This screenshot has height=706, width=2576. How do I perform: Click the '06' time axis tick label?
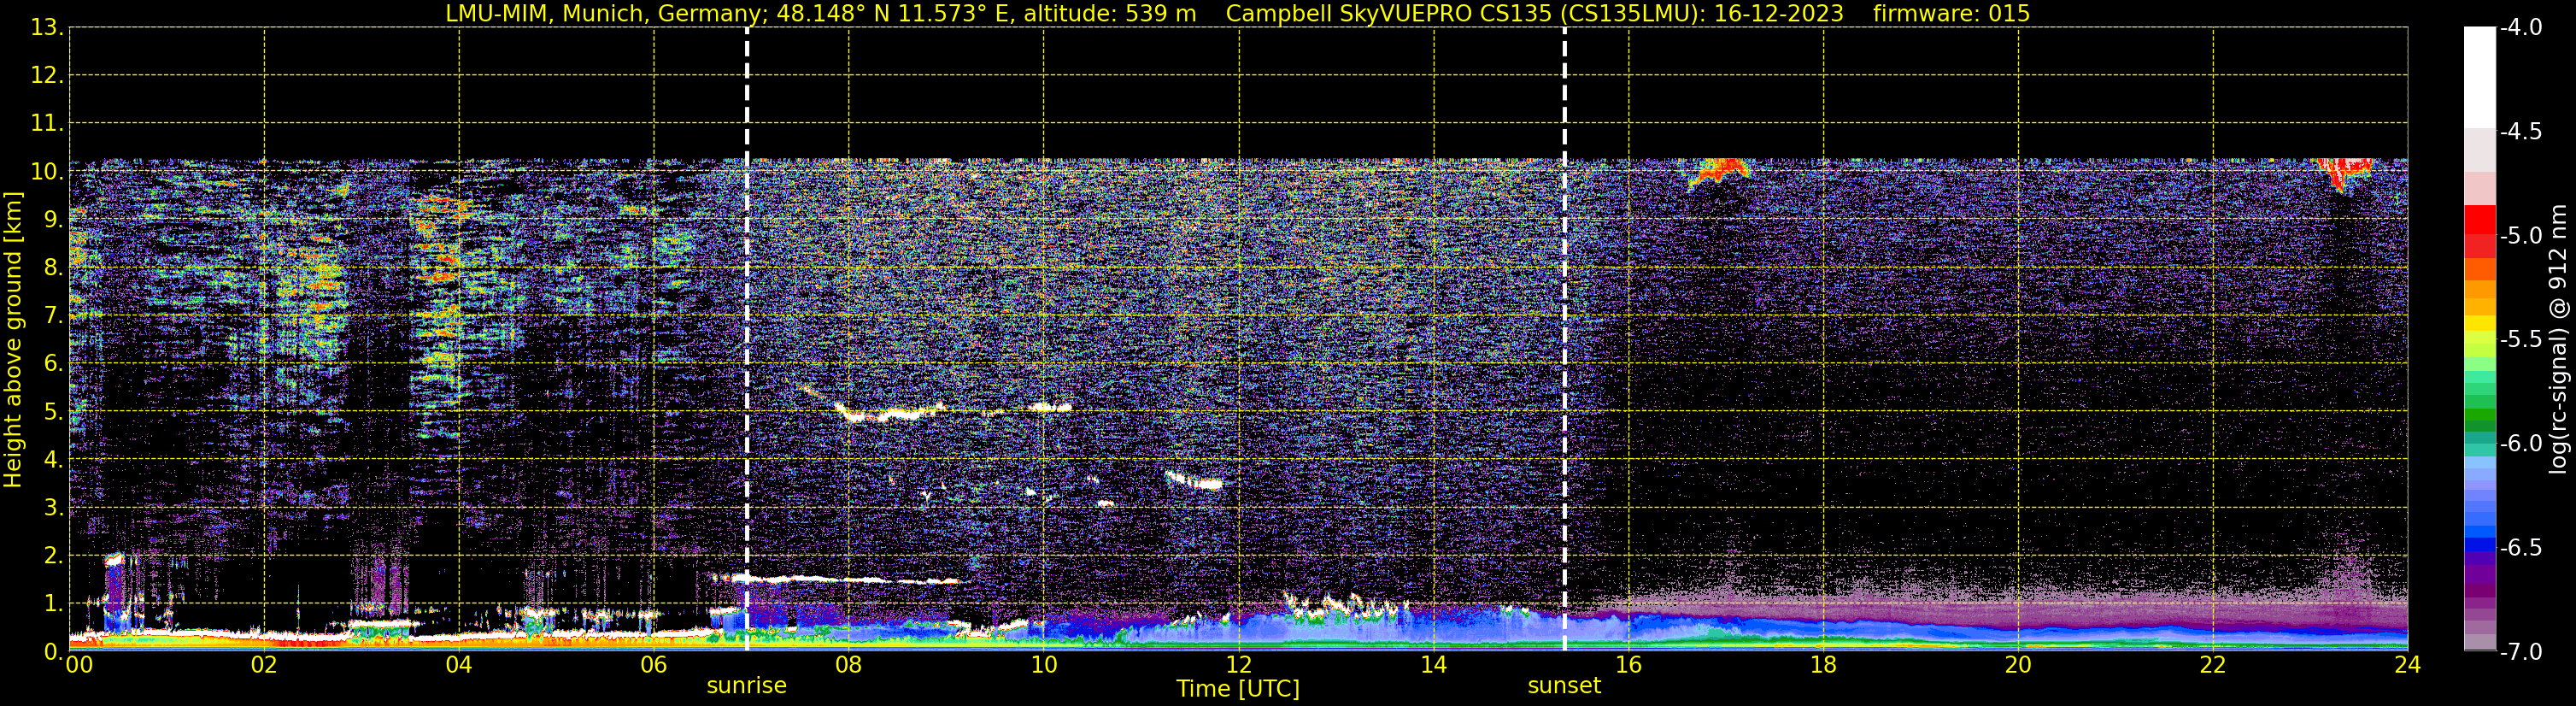pos(654,665)
